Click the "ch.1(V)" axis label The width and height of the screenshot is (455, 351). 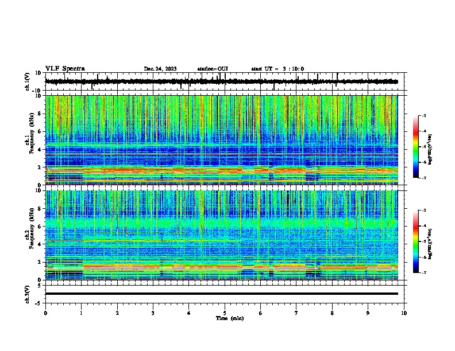pos(28,81)
